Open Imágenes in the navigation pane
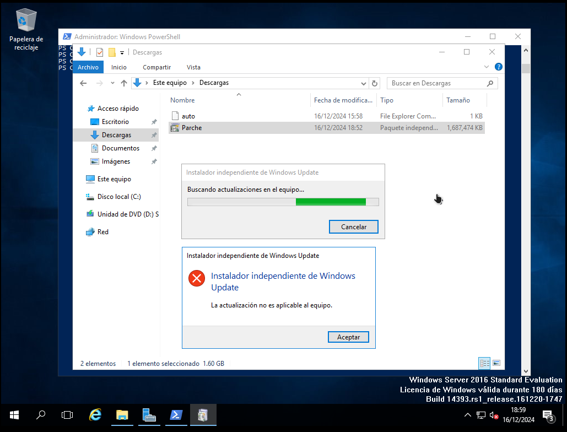Screen dimensions: 567x432 116,161
